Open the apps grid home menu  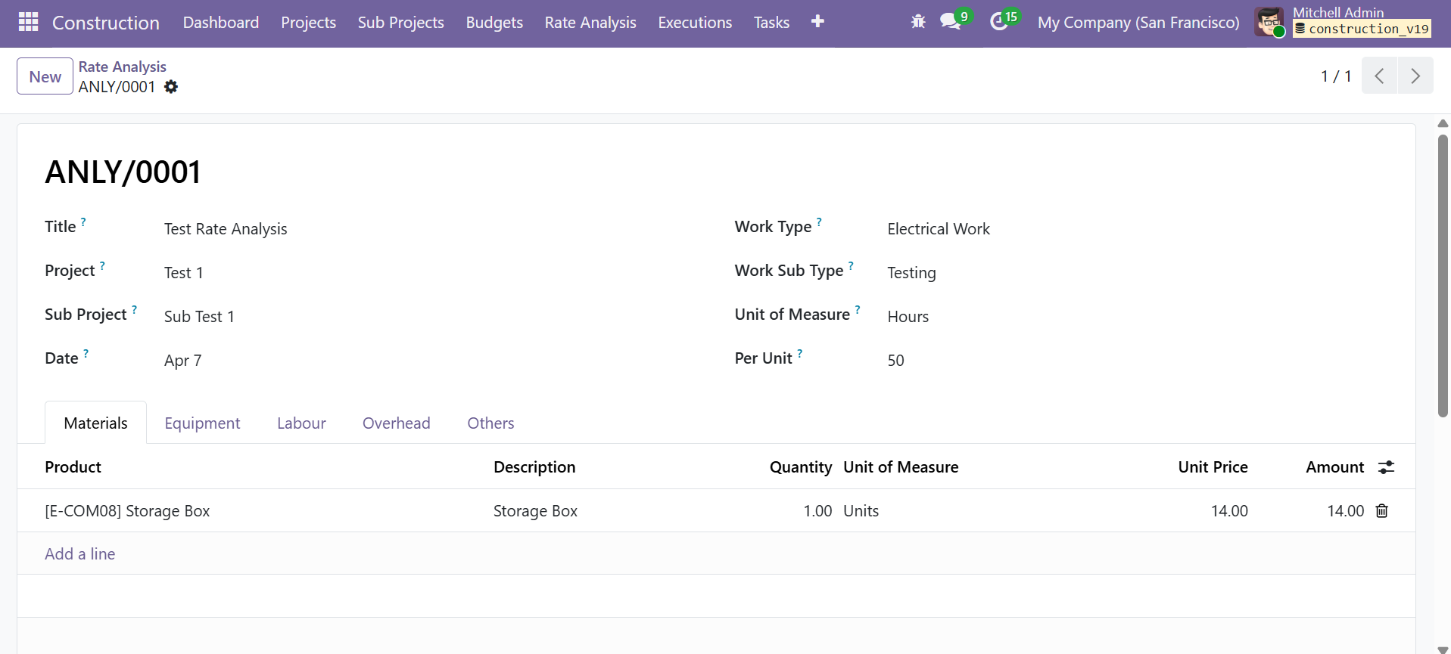(x=28, y=23)
